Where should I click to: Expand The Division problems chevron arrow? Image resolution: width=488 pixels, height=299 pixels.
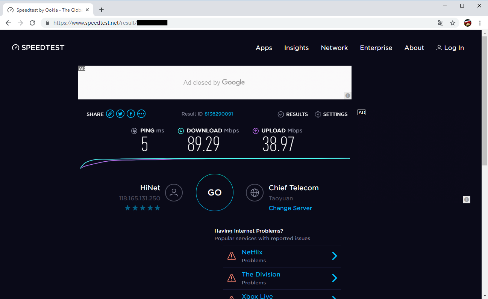tap(334, 278)
